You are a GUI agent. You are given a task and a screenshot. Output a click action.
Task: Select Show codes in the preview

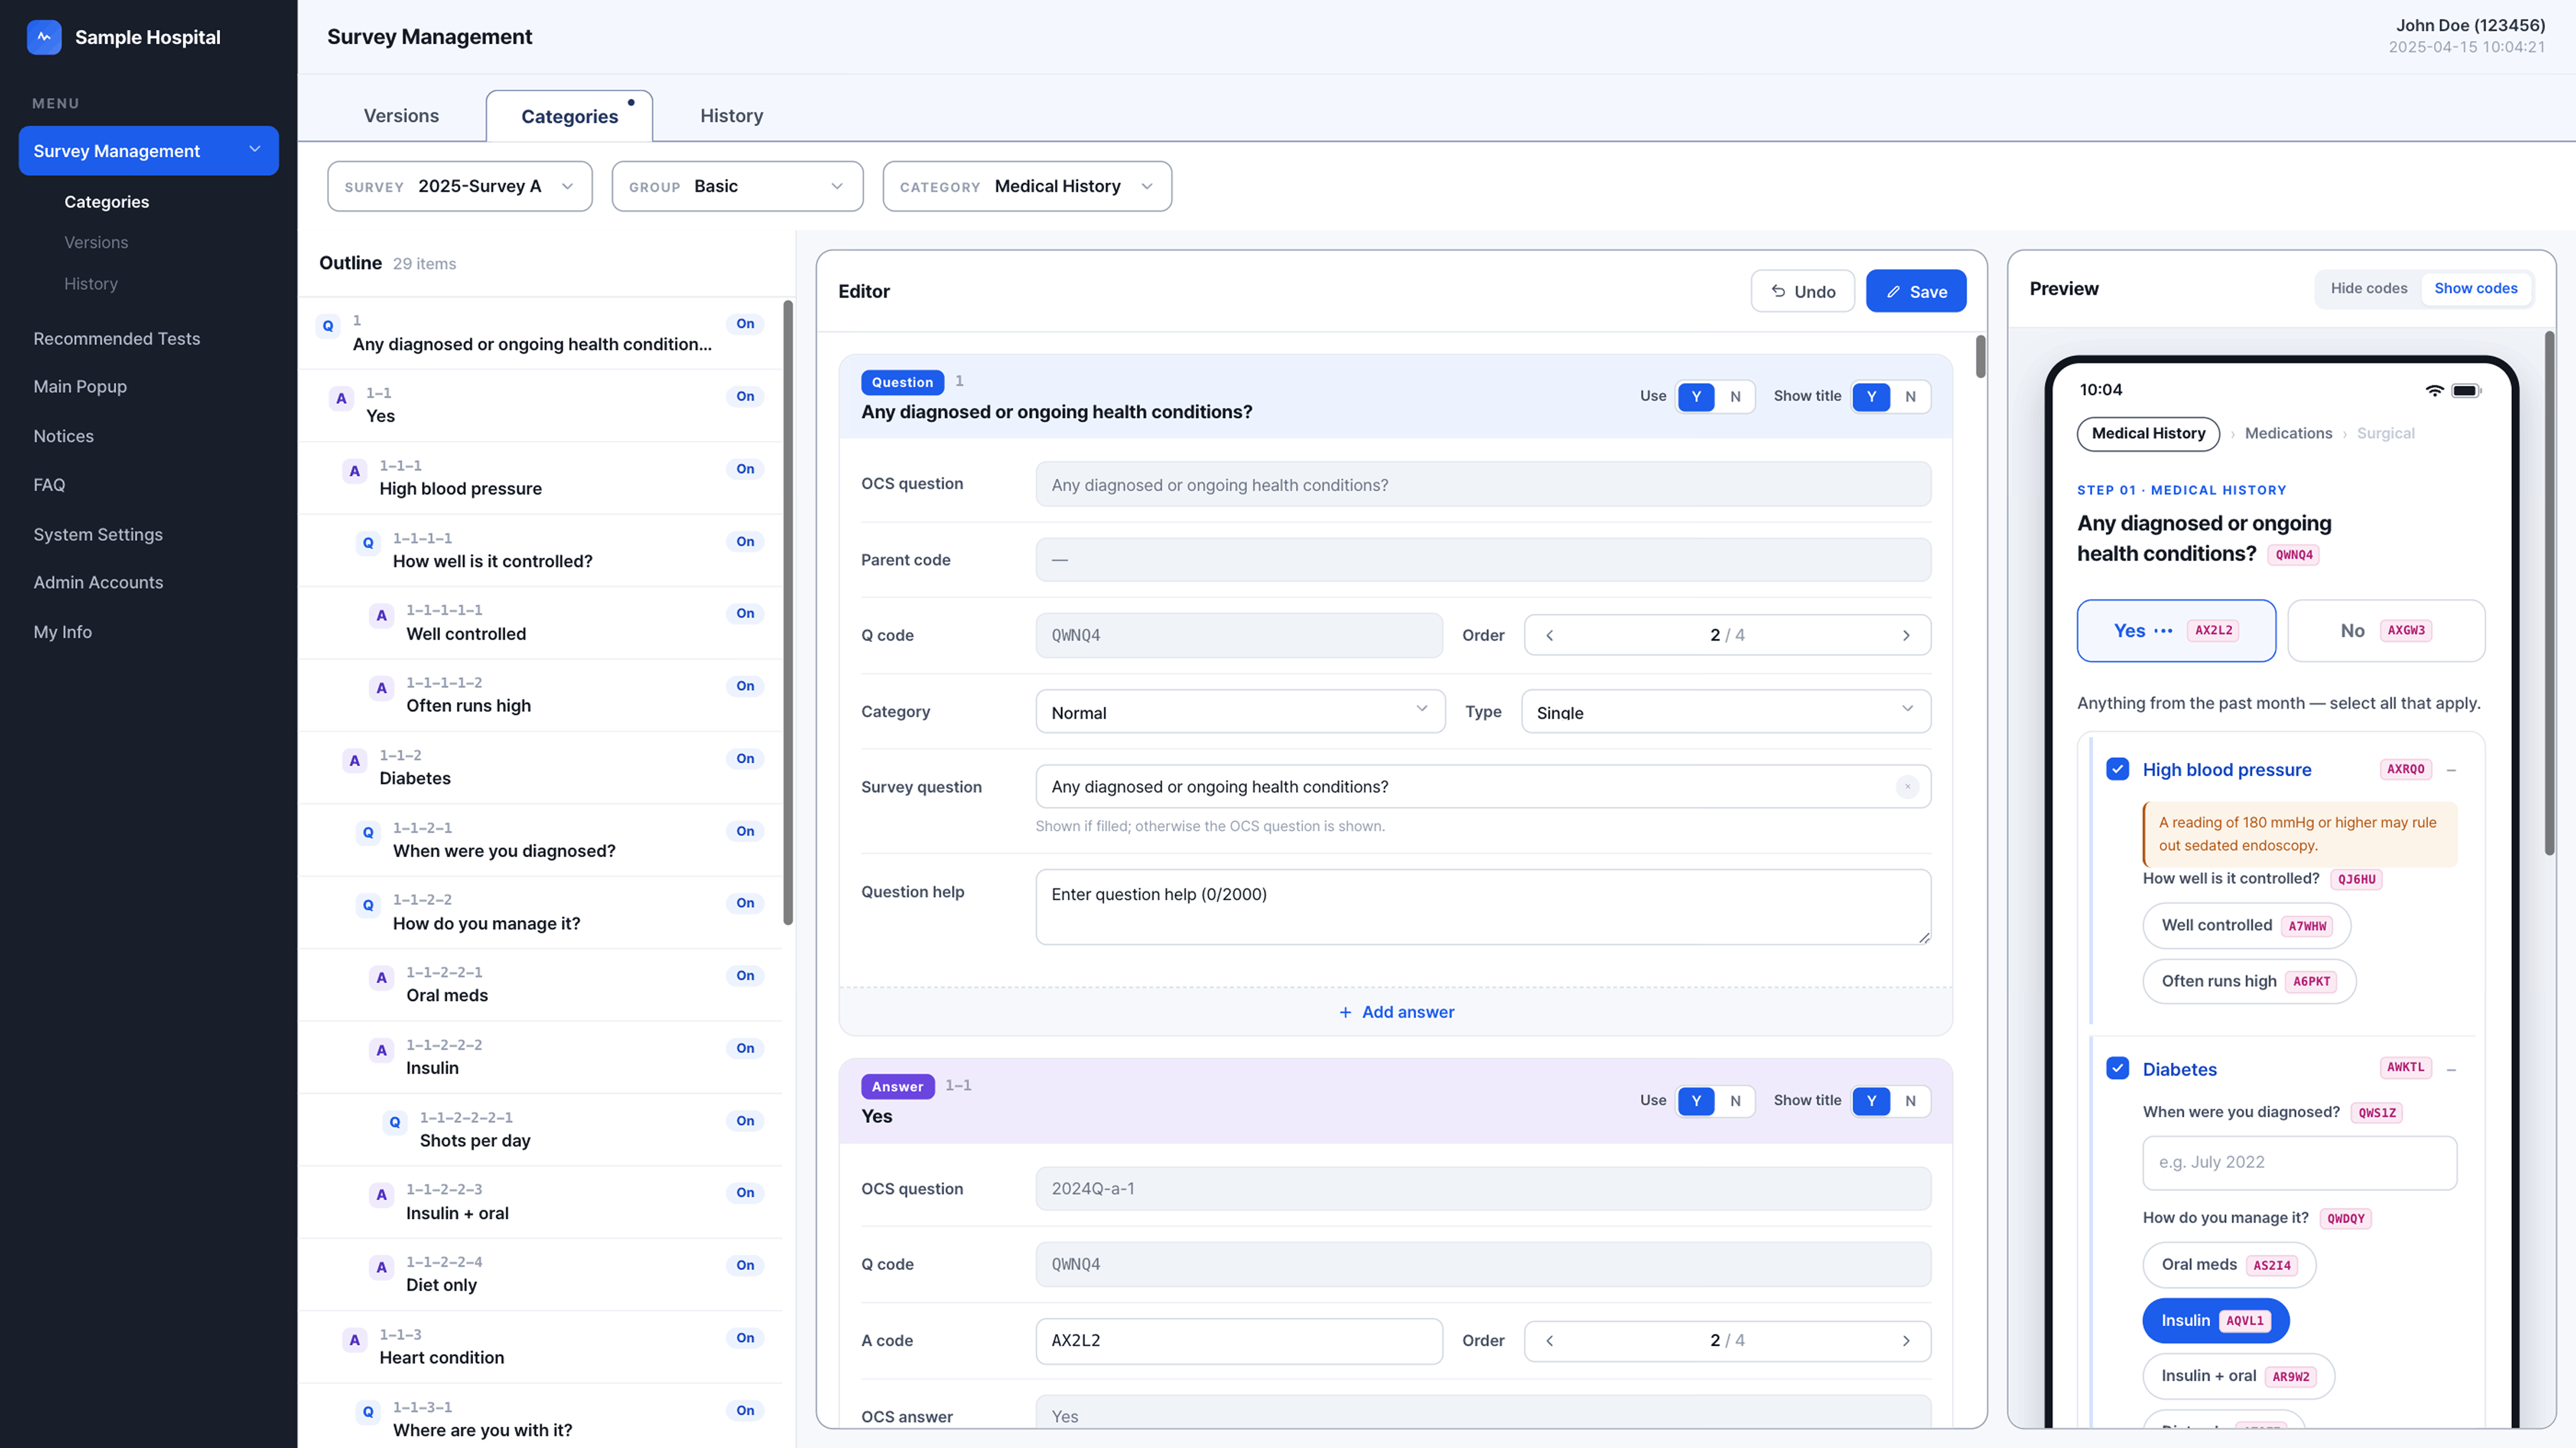coord(2476,289)
